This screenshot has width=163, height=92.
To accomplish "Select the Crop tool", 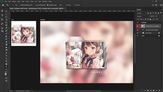I will [6, 22].
